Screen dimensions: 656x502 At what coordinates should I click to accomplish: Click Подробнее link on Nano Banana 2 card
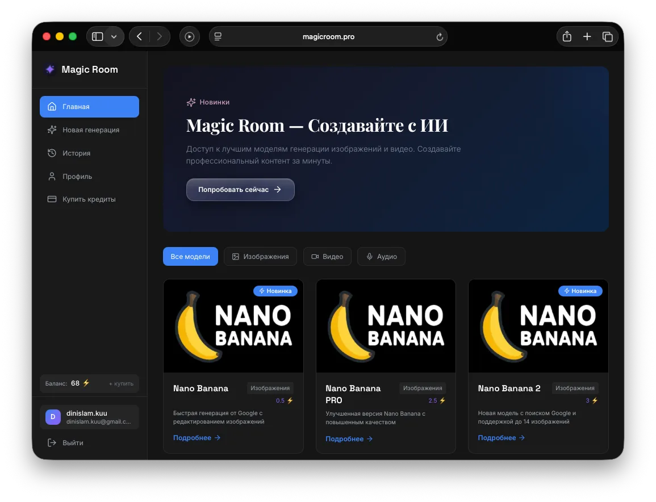(501, 438)
